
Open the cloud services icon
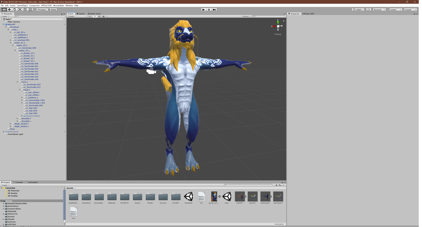coord(369,10)
